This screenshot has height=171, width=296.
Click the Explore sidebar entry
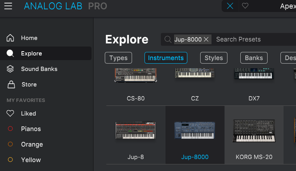point(46,54)
